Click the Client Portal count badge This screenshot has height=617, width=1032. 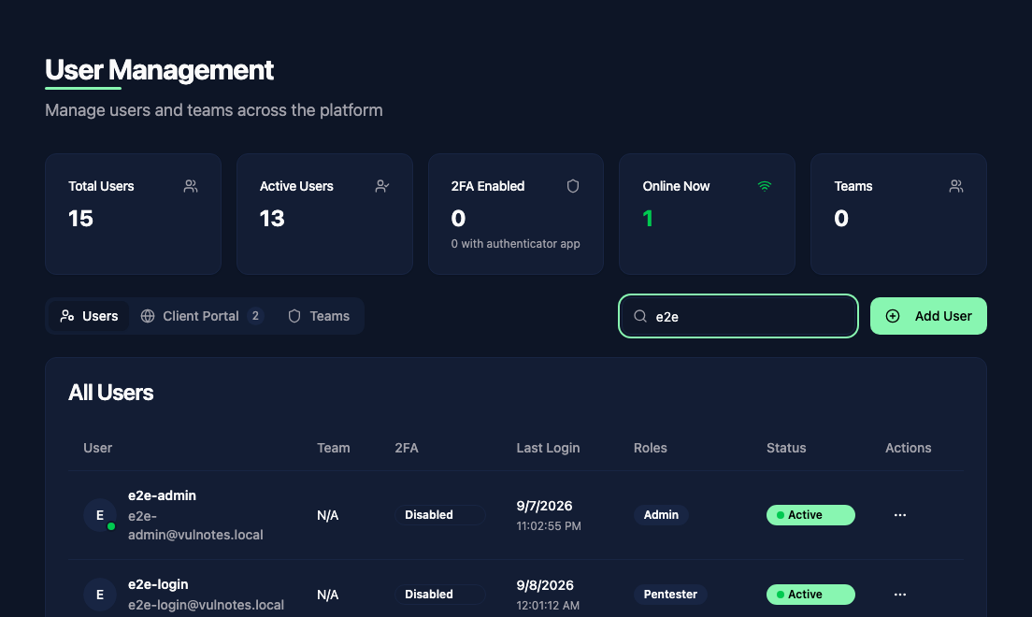click(x=255, y=316)
